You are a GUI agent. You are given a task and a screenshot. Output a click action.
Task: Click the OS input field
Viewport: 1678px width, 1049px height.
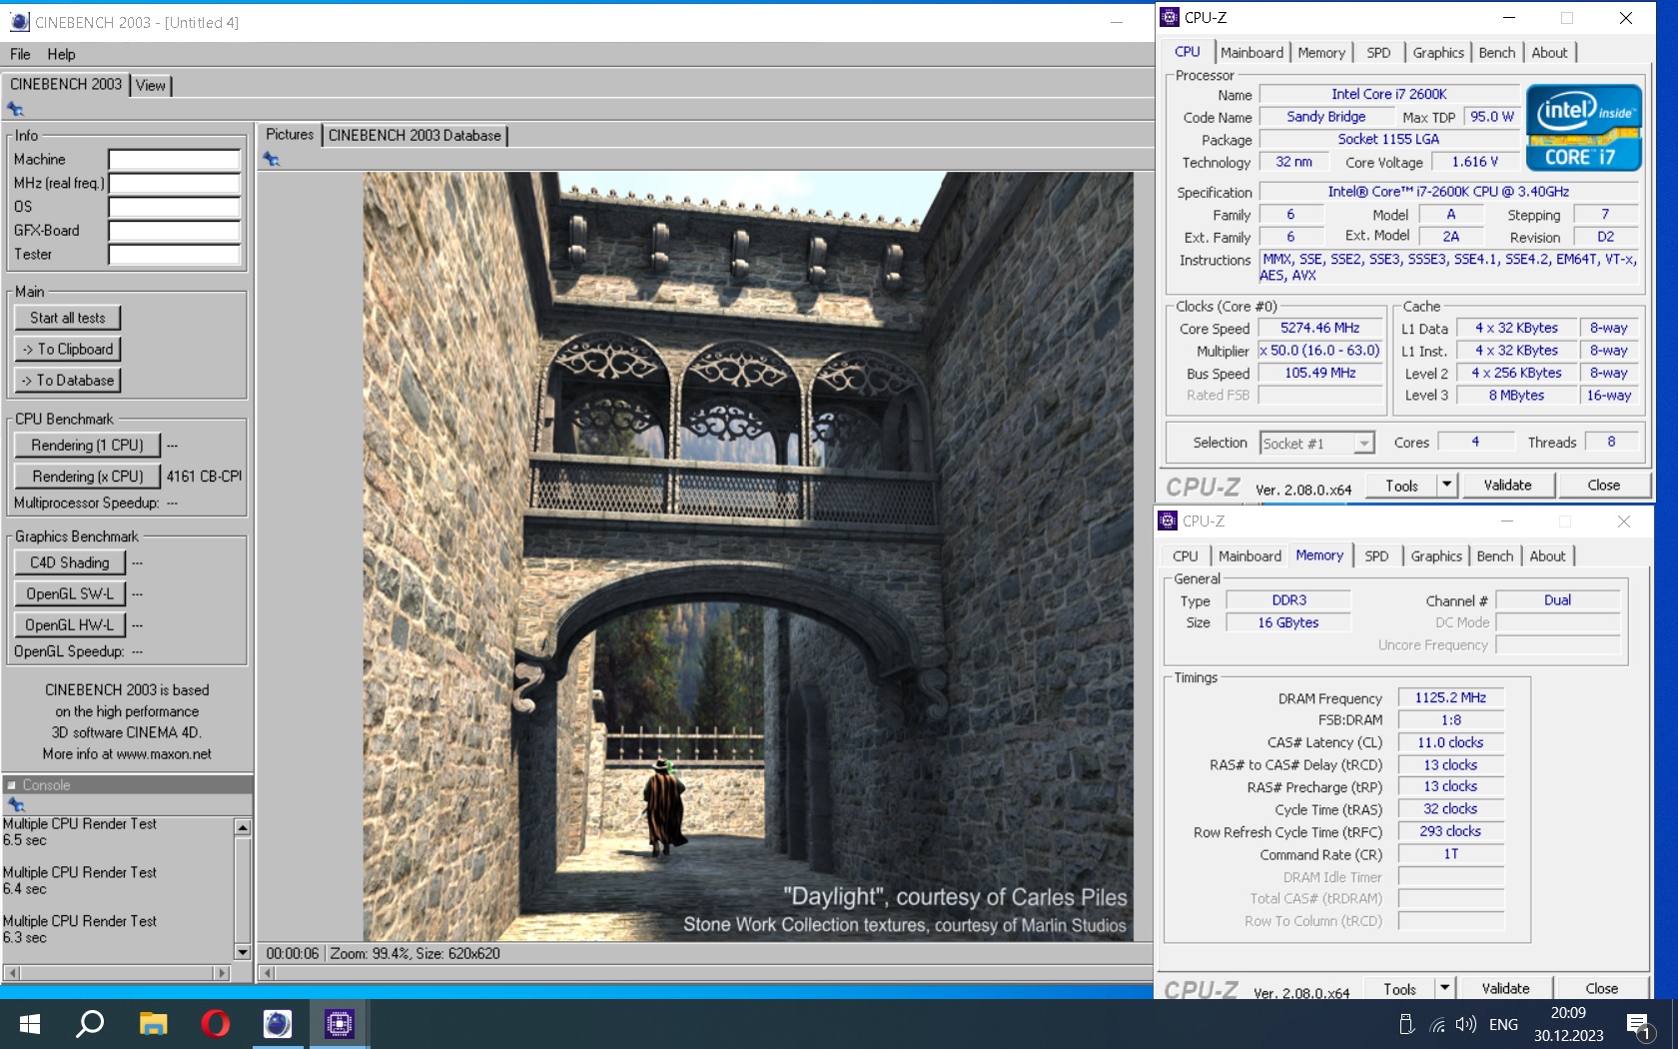175,207
